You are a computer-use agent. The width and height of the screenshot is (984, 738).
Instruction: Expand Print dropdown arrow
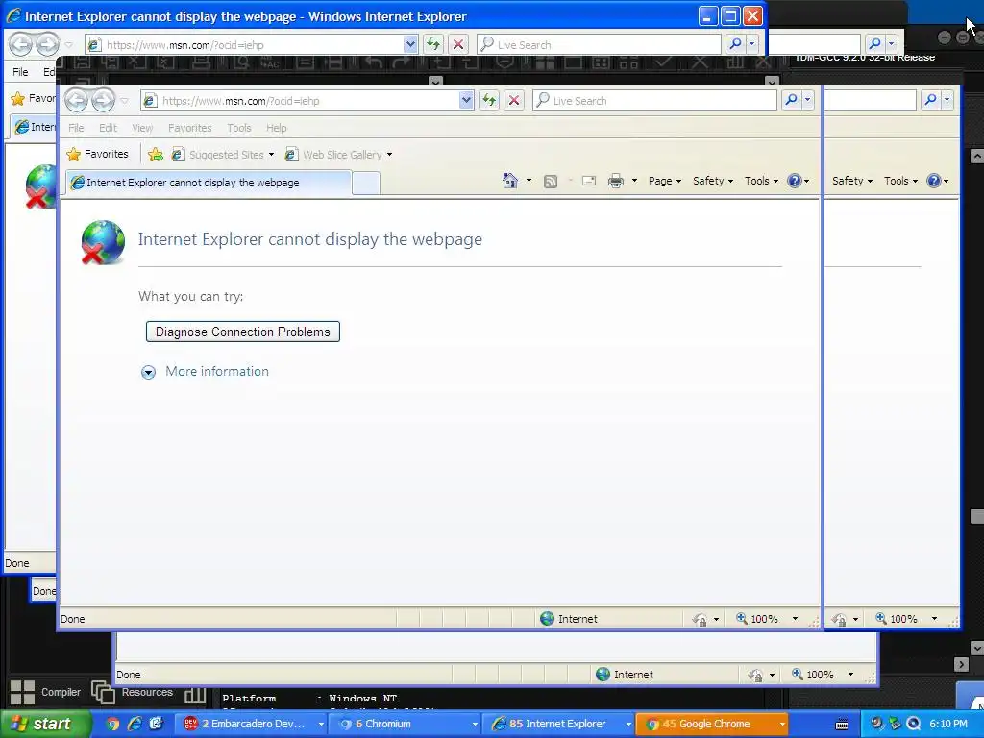[634, 181]
